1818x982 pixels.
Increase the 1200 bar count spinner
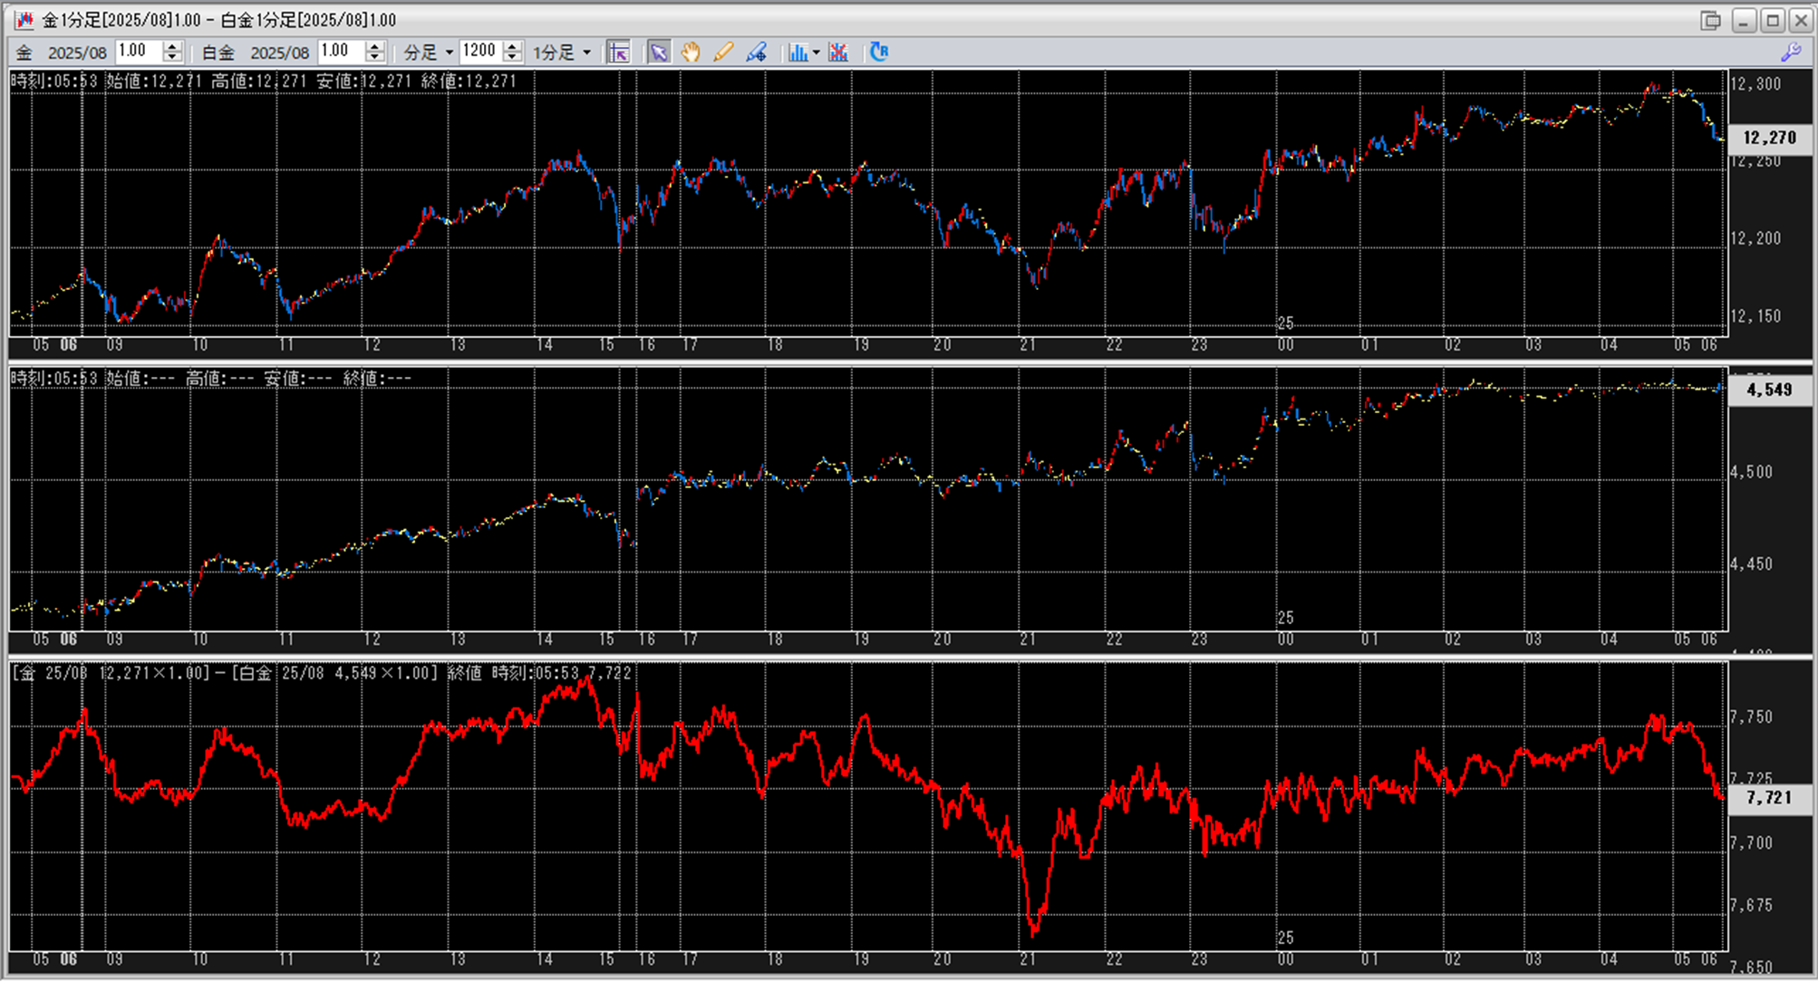[x=513, y=46]
